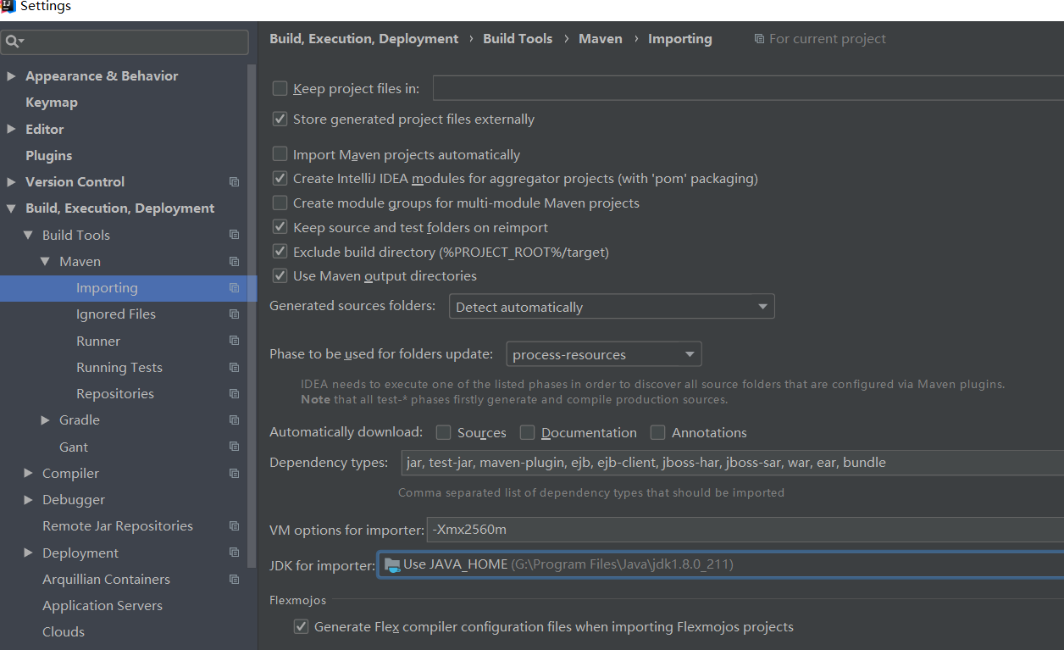The height and width of the screenshot is (650, 1064).
Task: Open Application Servers settings
Action: pos(103,606)
